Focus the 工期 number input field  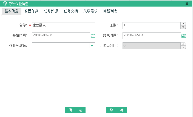pyautogui.click(x=151, y=25)
